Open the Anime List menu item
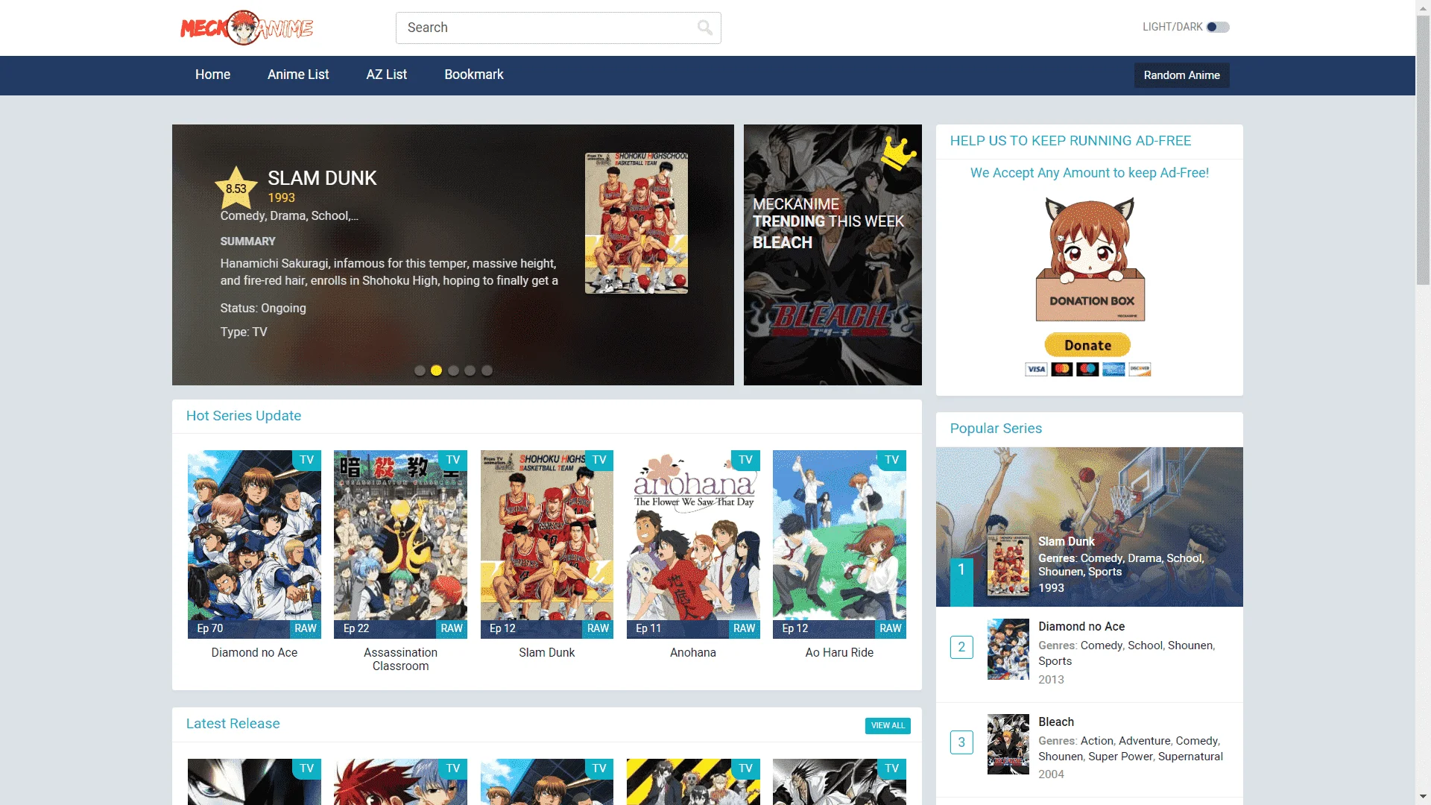Screen dimensions: 1431x805 pos(298,75)
